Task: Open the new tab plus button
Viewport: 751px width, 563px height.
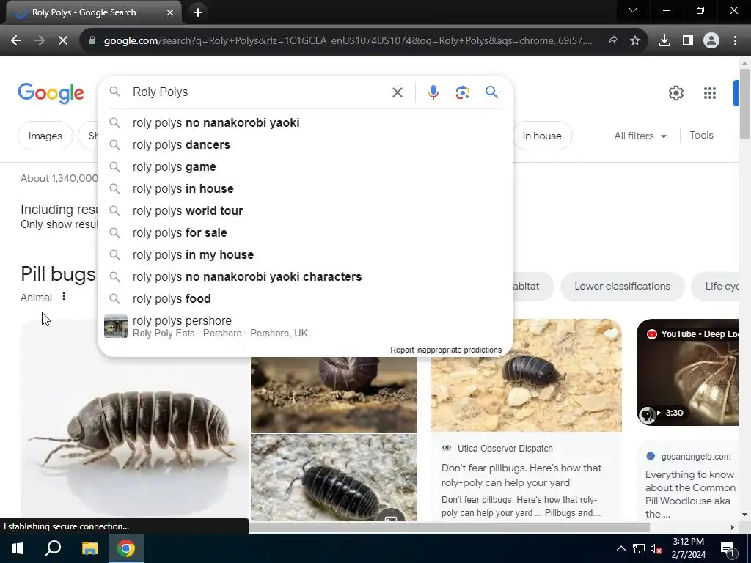Action: coord(198,12)
